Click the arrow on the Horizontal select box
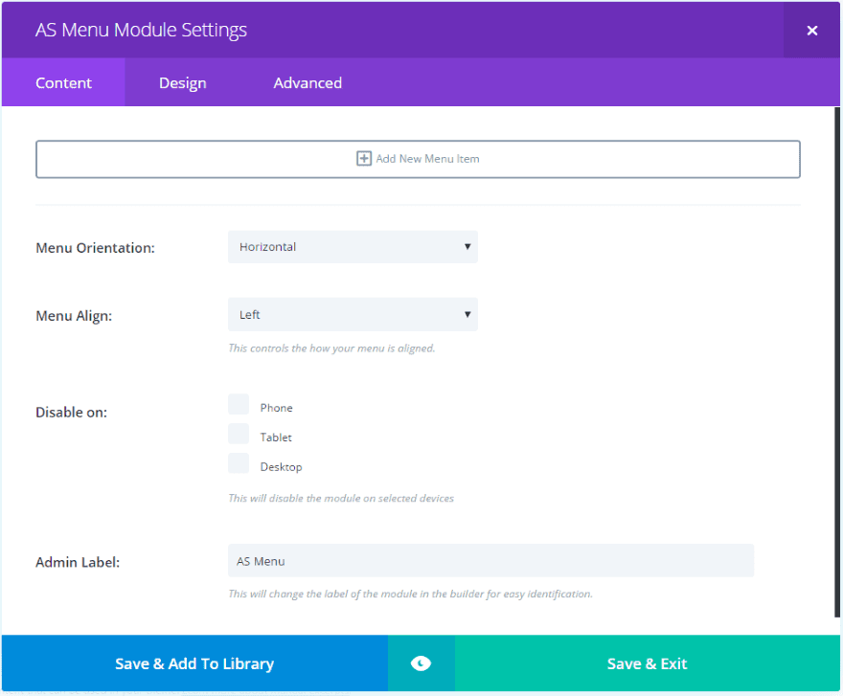Screen dimensions: 843x696 (467, 247)
